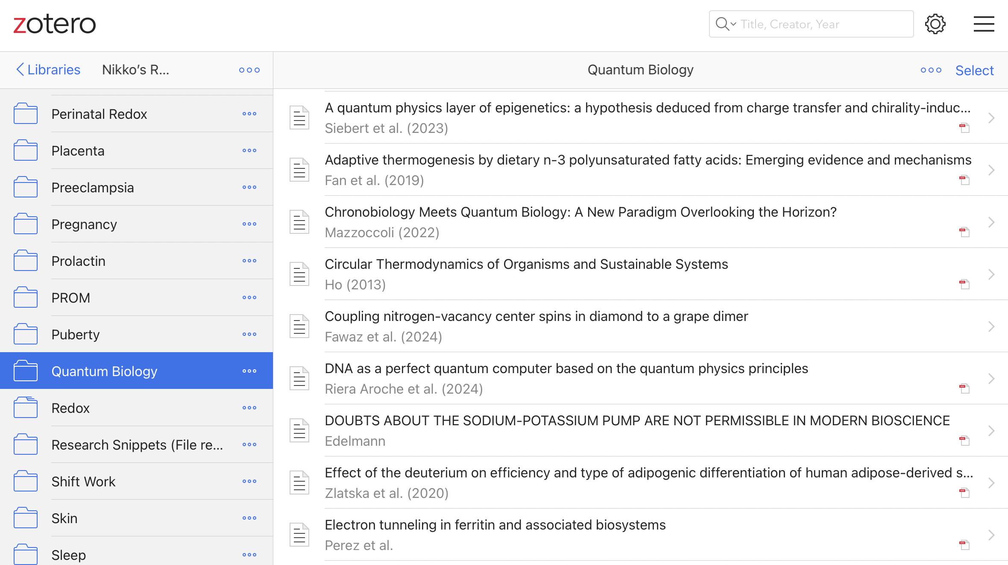Viewport: 1008px width, 565px height.
Task: Open the Zotero settings gear
Action: coord(935,24)
